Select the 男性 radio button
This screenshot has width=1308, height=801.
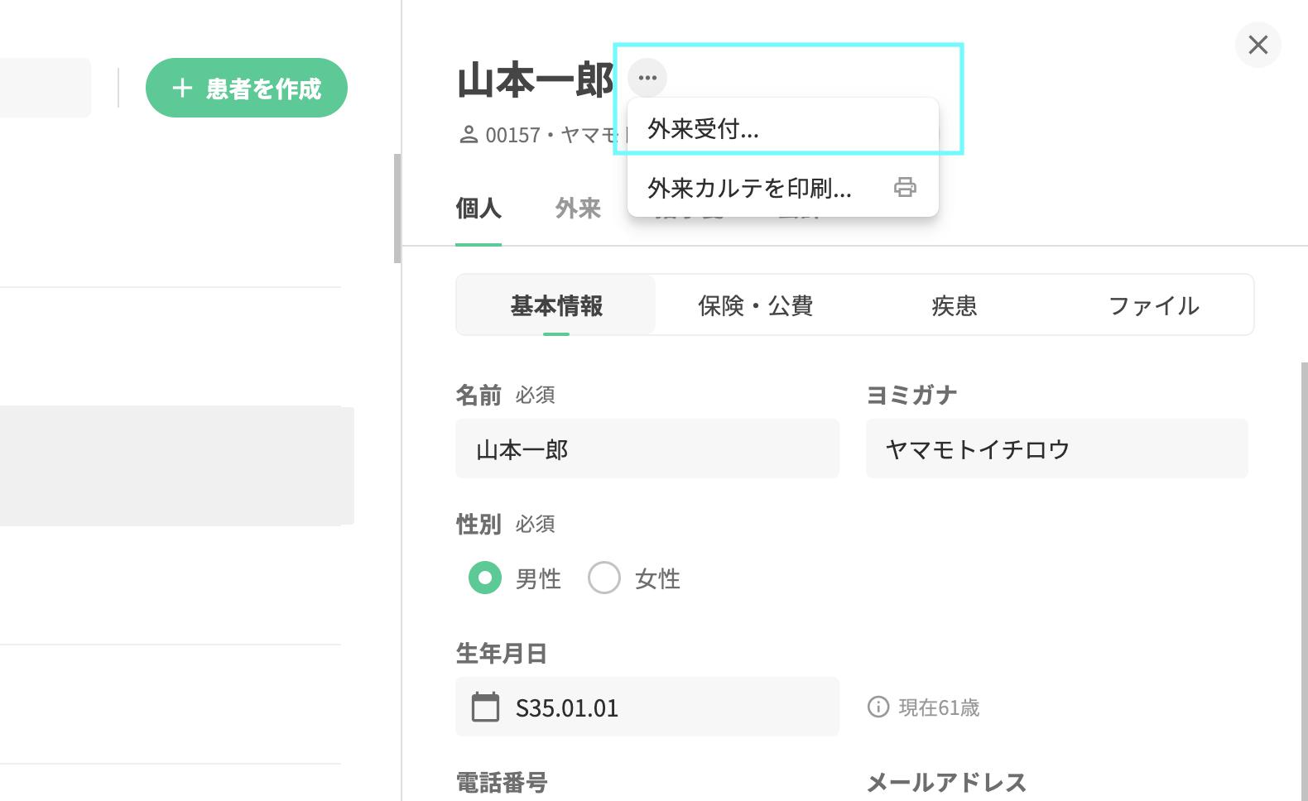[485, 578]
